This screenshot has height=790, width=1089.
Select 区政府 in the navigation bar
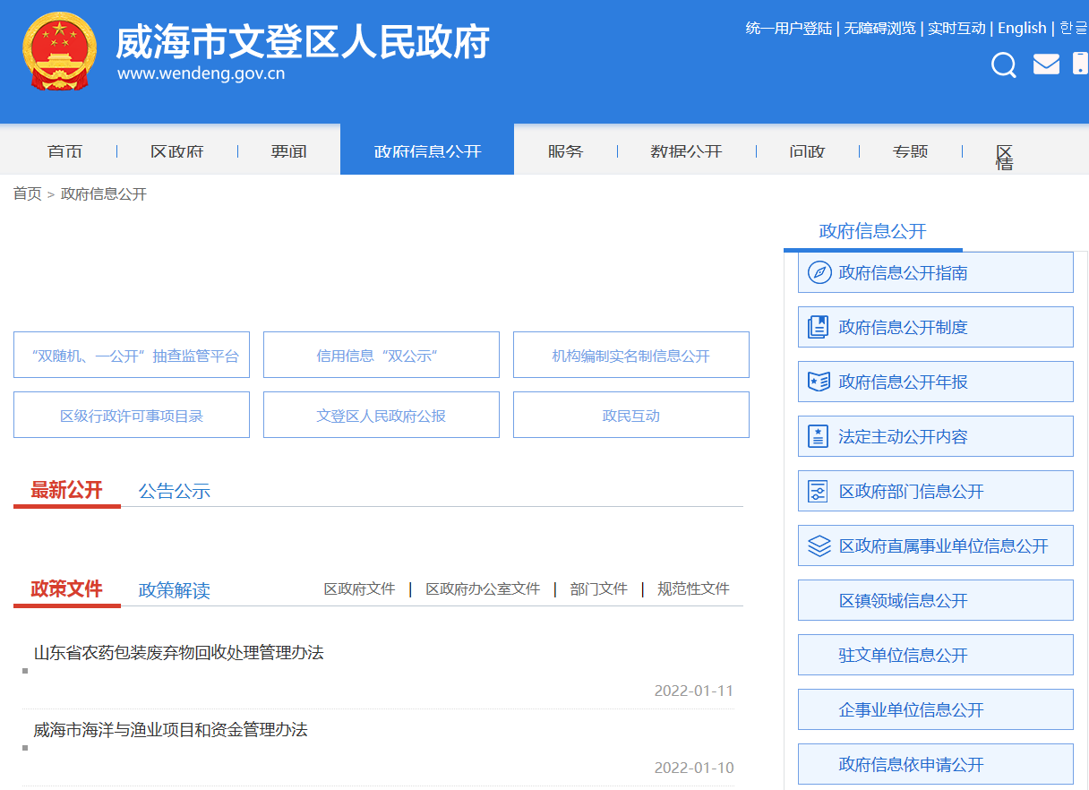tap(176, 151)
